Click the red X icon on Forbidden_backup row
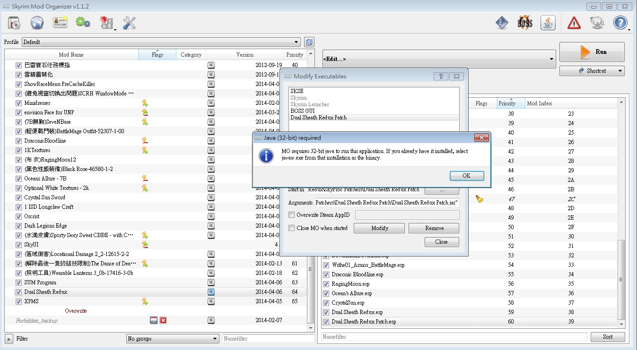 [x=163, y=320]
